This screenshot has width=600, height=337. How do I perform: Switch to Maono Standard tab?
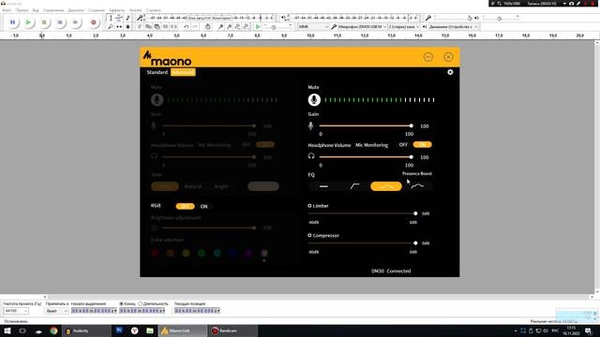[157, 72]
